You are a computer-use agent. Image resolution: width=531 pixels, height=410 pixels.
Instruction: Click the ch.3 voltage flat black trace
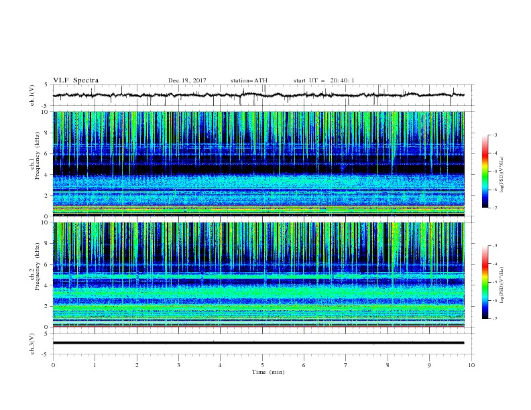pos(258,343)
